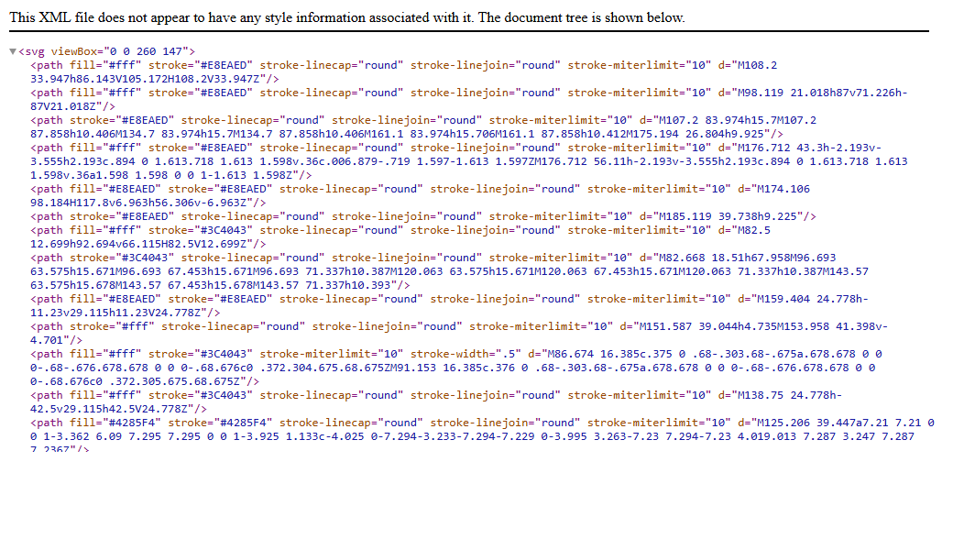Collapse the svg root element triangle
953x539 pixels.
pyautogui.click(x=13, y=51)
